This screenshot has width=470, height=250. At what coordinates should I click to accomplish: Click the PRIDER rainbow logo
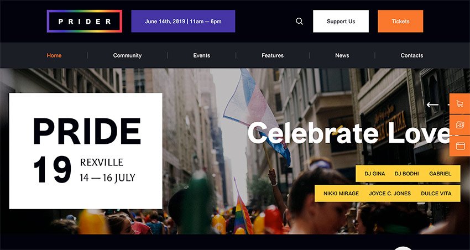[x=85, y=21]
